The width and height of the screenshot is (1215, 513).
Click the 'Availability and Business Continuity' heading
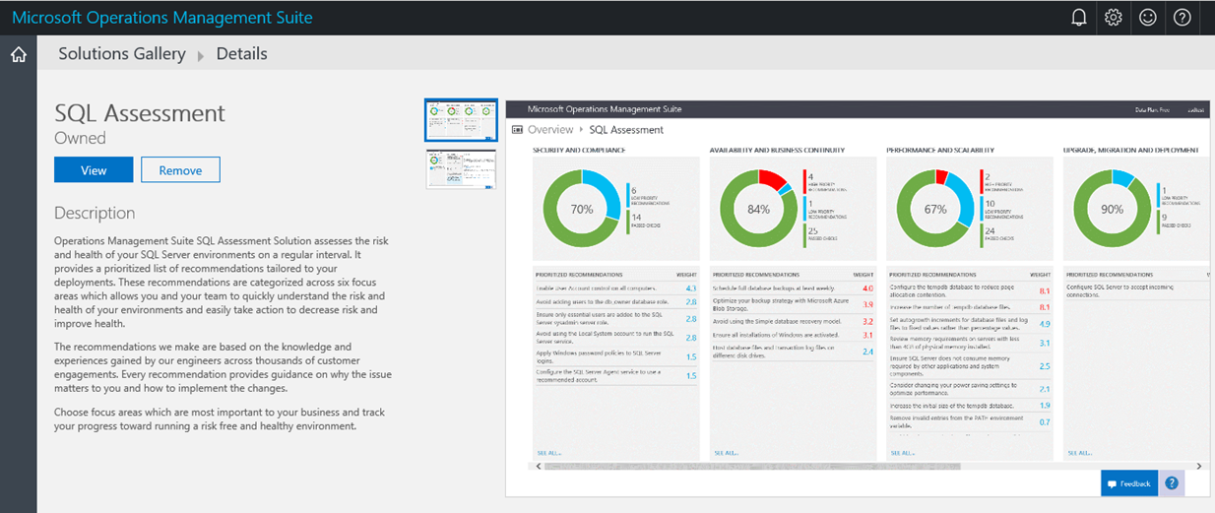tap(777, 151)
